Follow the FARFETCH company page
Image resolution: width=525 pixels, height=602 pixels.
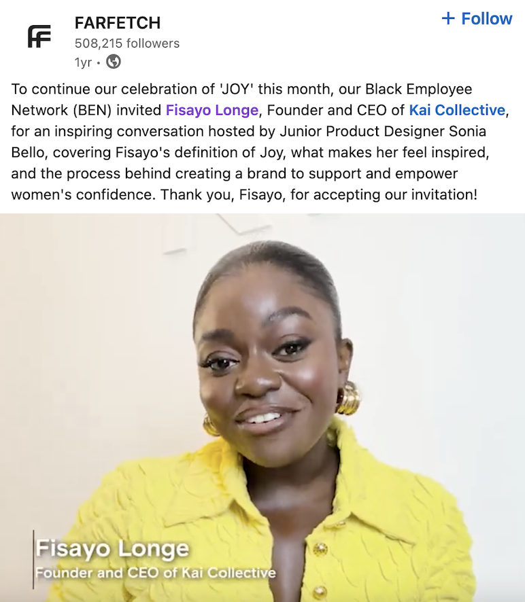click(x=477, y=18)
